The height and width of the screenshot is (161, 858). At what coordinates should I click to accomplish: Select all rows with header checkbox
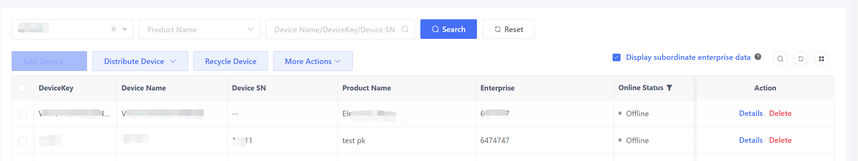[23, 88]
